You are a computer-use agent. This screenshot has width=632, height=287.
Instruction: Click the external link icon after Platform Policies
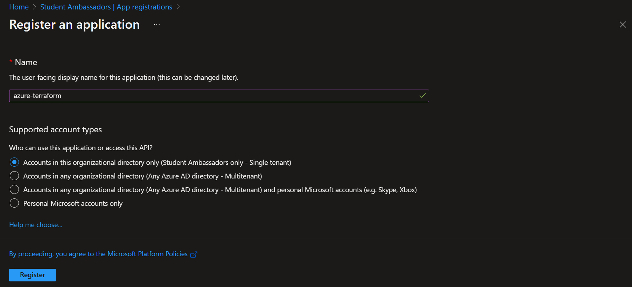(x=194, y=254)
